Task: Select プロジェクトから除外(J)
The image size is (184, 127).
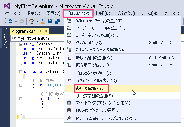Action: 122,73
